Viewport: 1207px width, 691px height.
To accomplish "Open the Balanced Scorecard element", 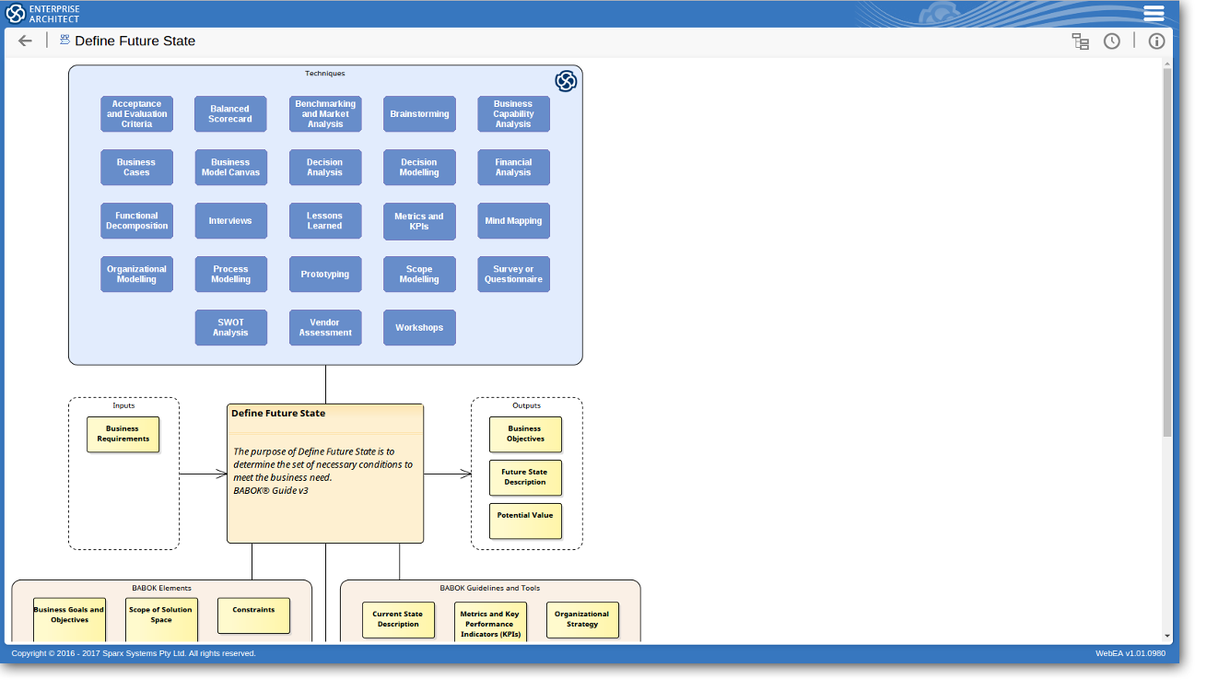I will tap(230, 114).
